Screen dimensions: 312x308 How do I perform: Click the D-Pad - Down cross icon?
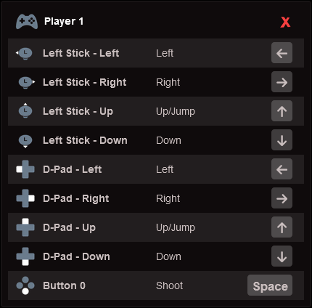point(25,256)
